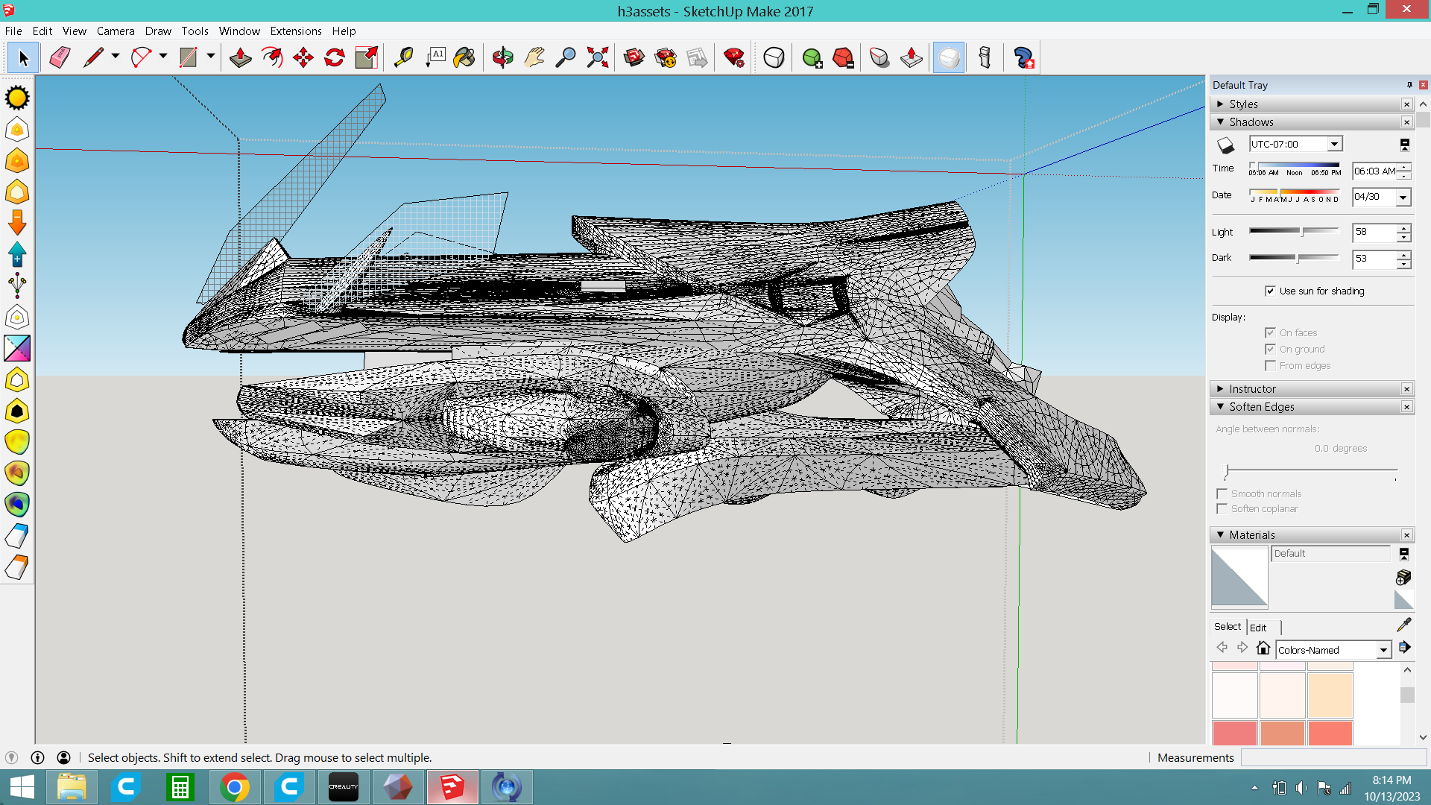The width and height of the screenshot is (1431, 805).
Task: Select the Move tool
Action: point(303,57)
